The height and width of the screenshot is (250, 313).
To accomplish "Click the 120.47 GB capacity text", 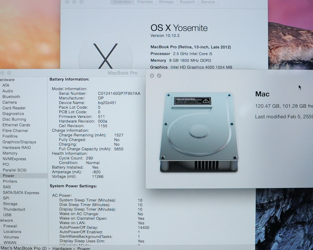I will 267,106.
